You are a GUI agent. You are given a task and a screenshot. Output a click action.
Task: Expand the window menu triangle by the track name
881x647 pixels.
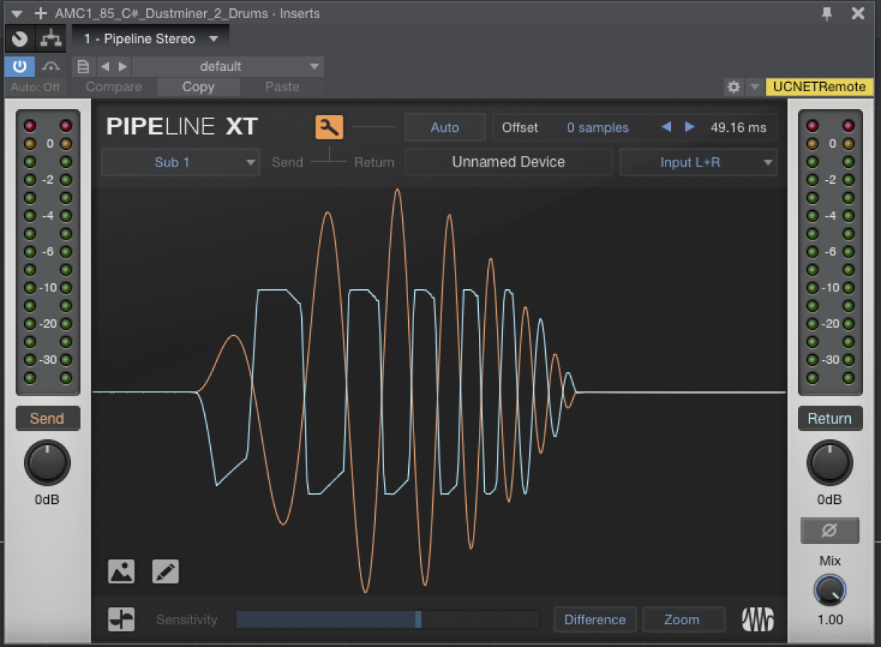click(x=17, y=14)
